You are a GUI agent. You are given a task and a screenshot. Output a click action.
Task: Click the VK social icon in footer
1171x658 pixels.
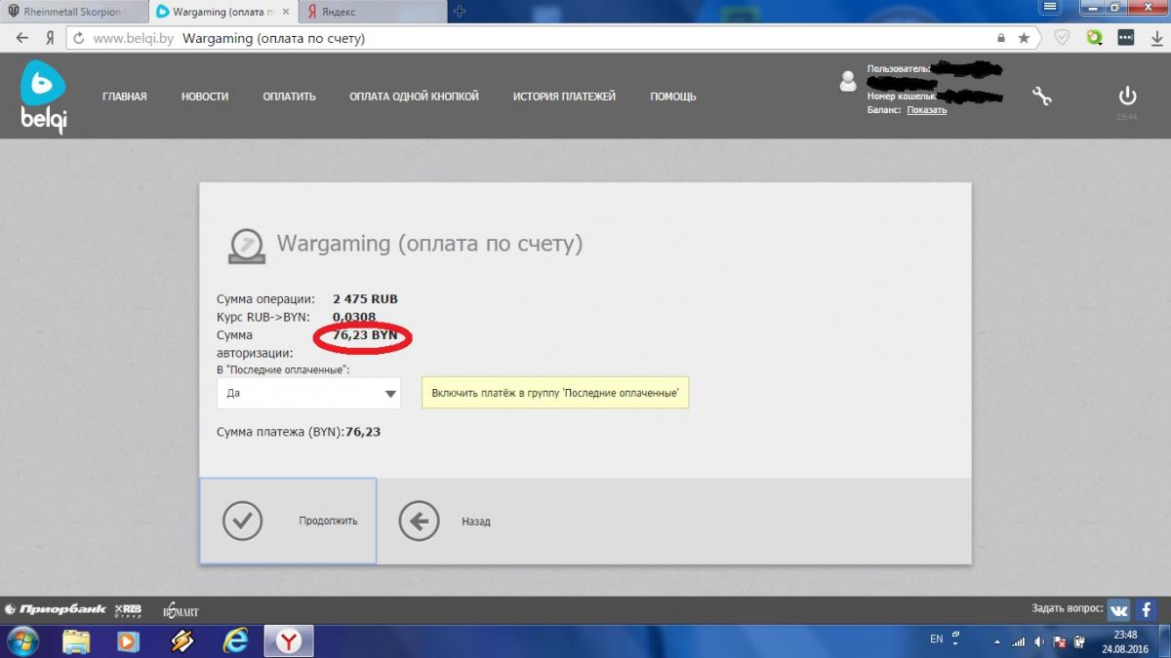[x=1118, y=609]
